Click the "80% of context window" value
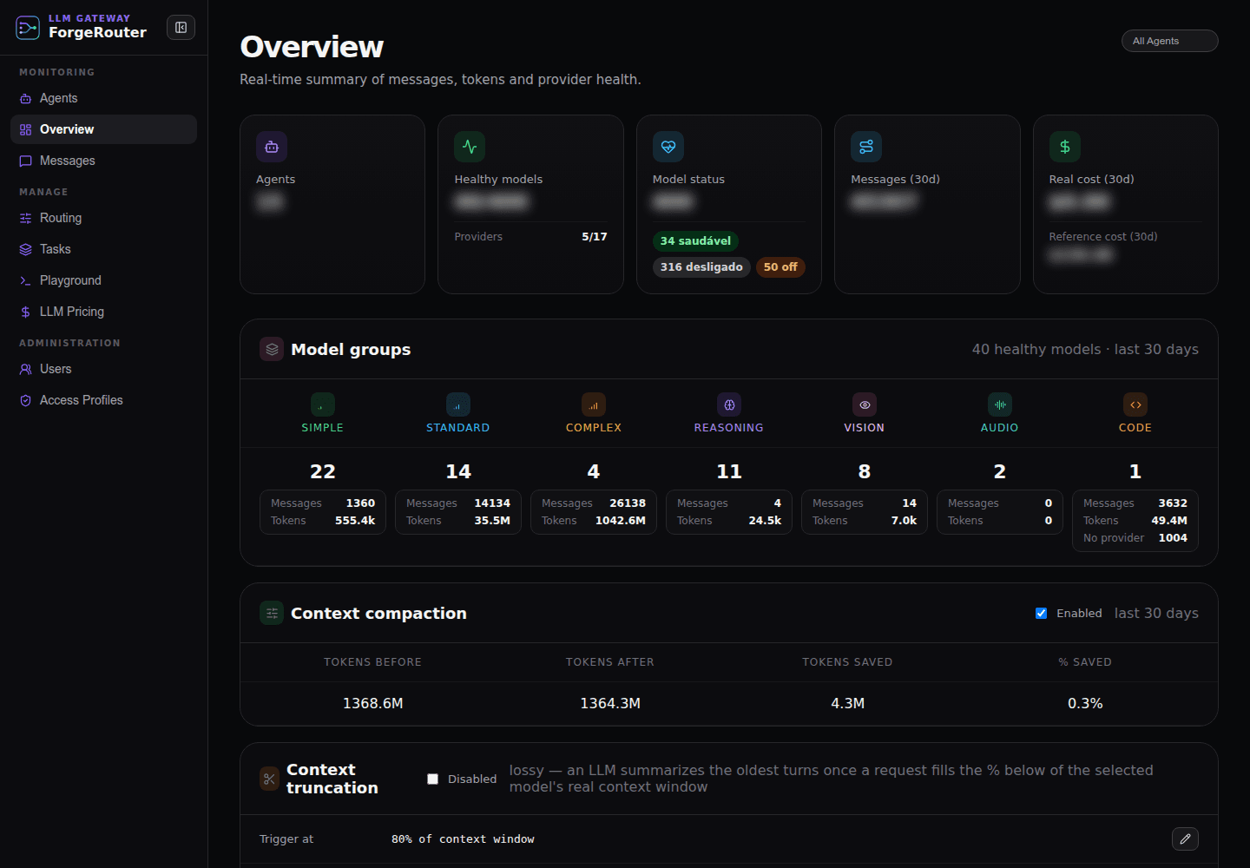The height and width of the screenshot is (868, 1250). coord(463,838)
